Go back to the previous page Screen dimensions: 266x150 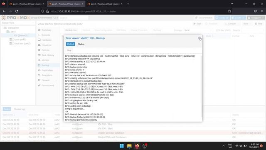(x=4, y=11)
